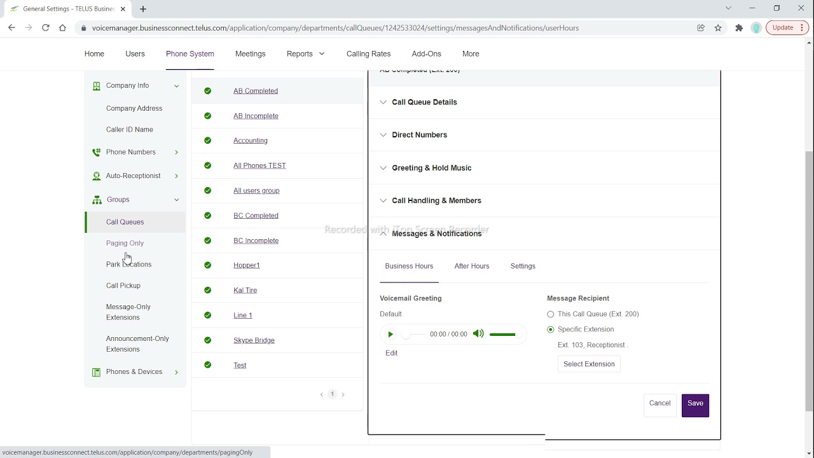Open the extensions puzzle icon
The height and width of the screenshot is (458, 814).
tap(739, 28)
